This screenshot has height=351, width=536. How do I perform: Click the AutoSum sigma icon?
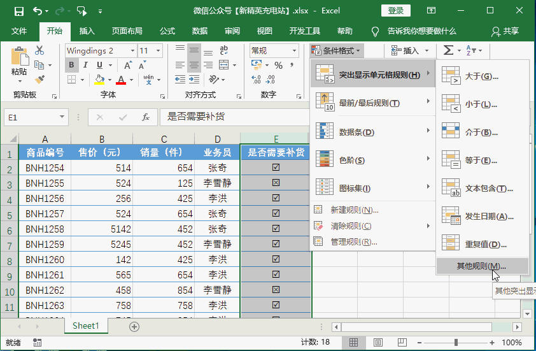(448, 50)
